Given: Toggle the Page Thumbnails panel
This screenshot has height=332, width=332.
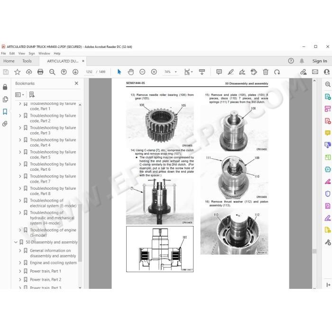Looking at the screenshot, I should 5,99.
